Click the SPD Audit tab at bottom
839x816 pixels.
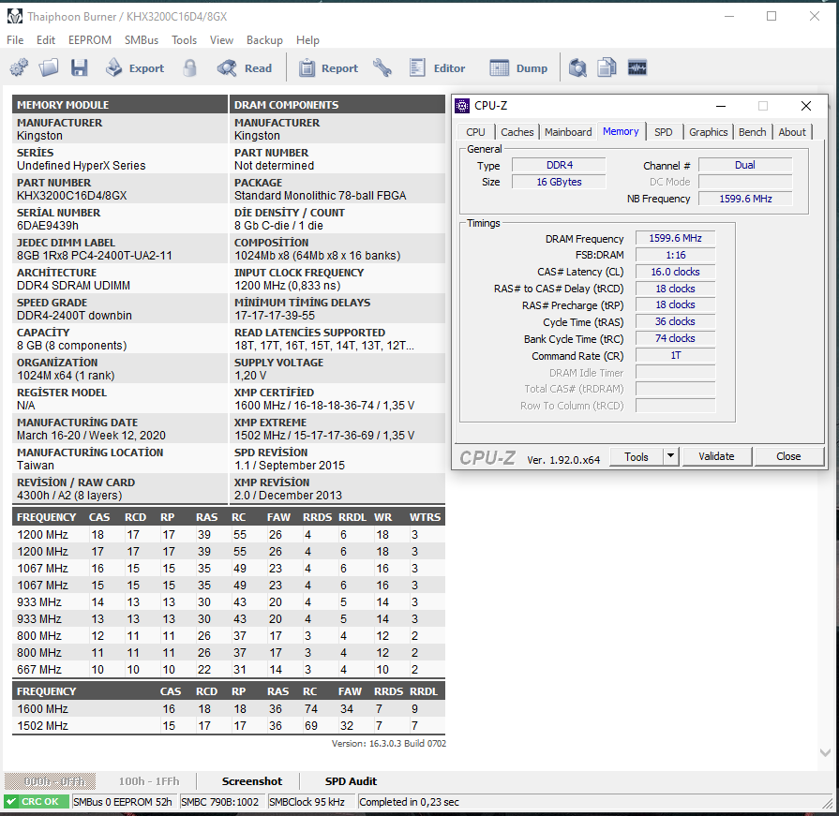pyautogui.click(x=351, y=781)
